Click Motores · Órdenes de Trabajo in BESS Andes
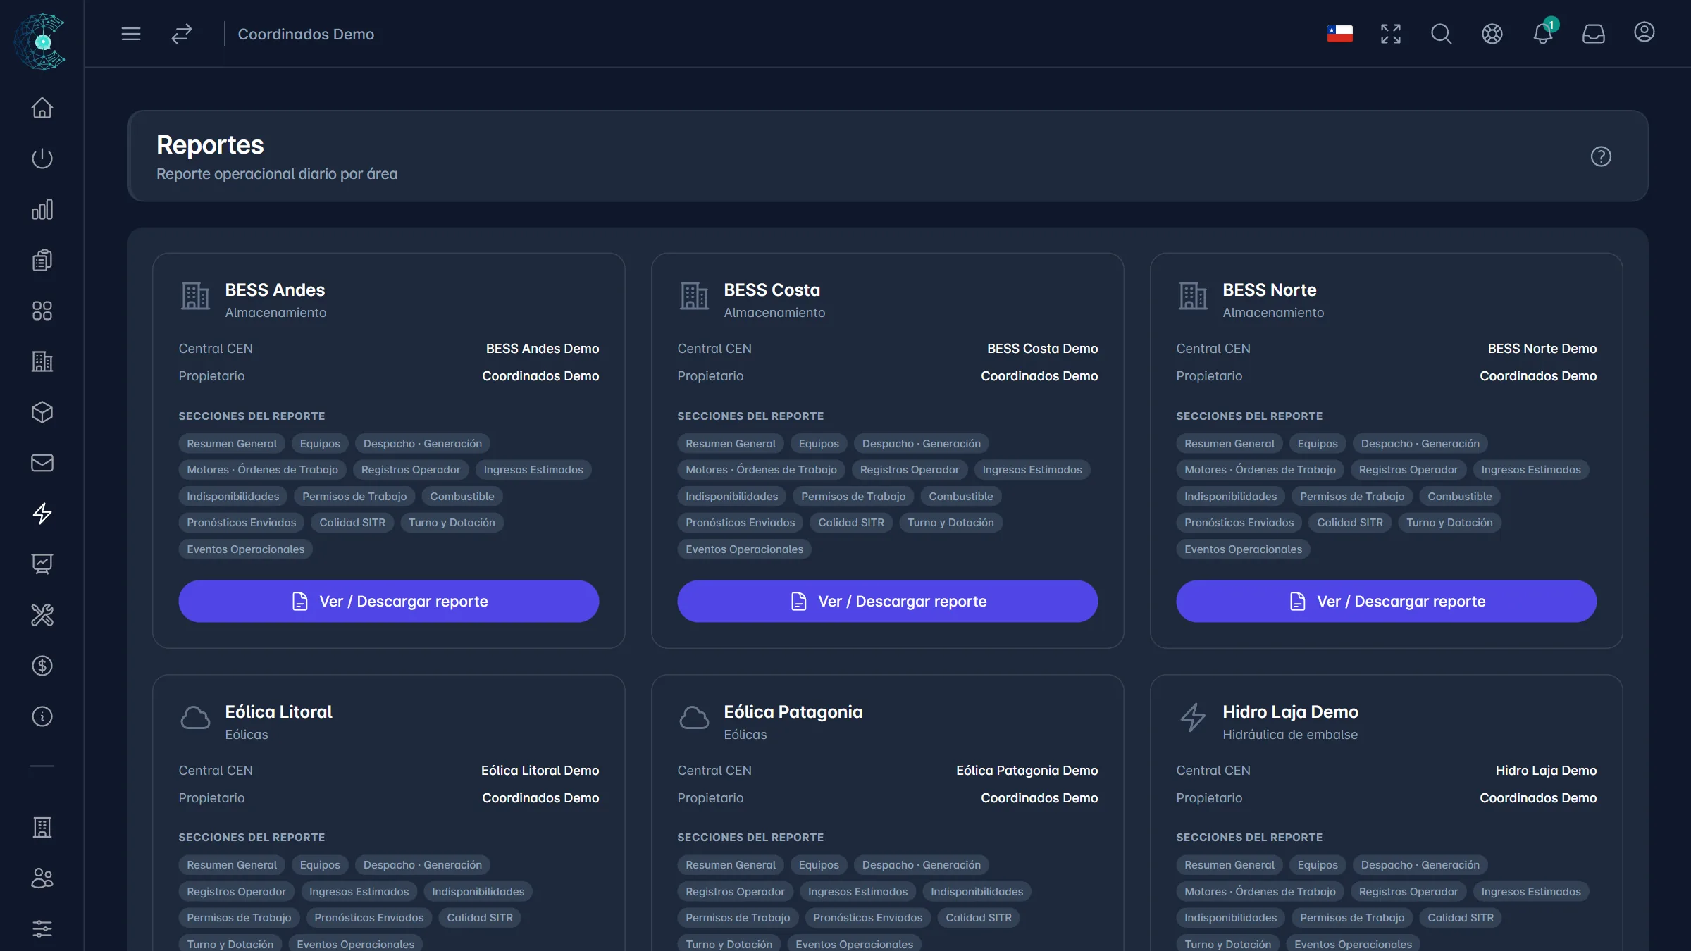Viewport: 1691px width, 951px height. click(263, 470)
